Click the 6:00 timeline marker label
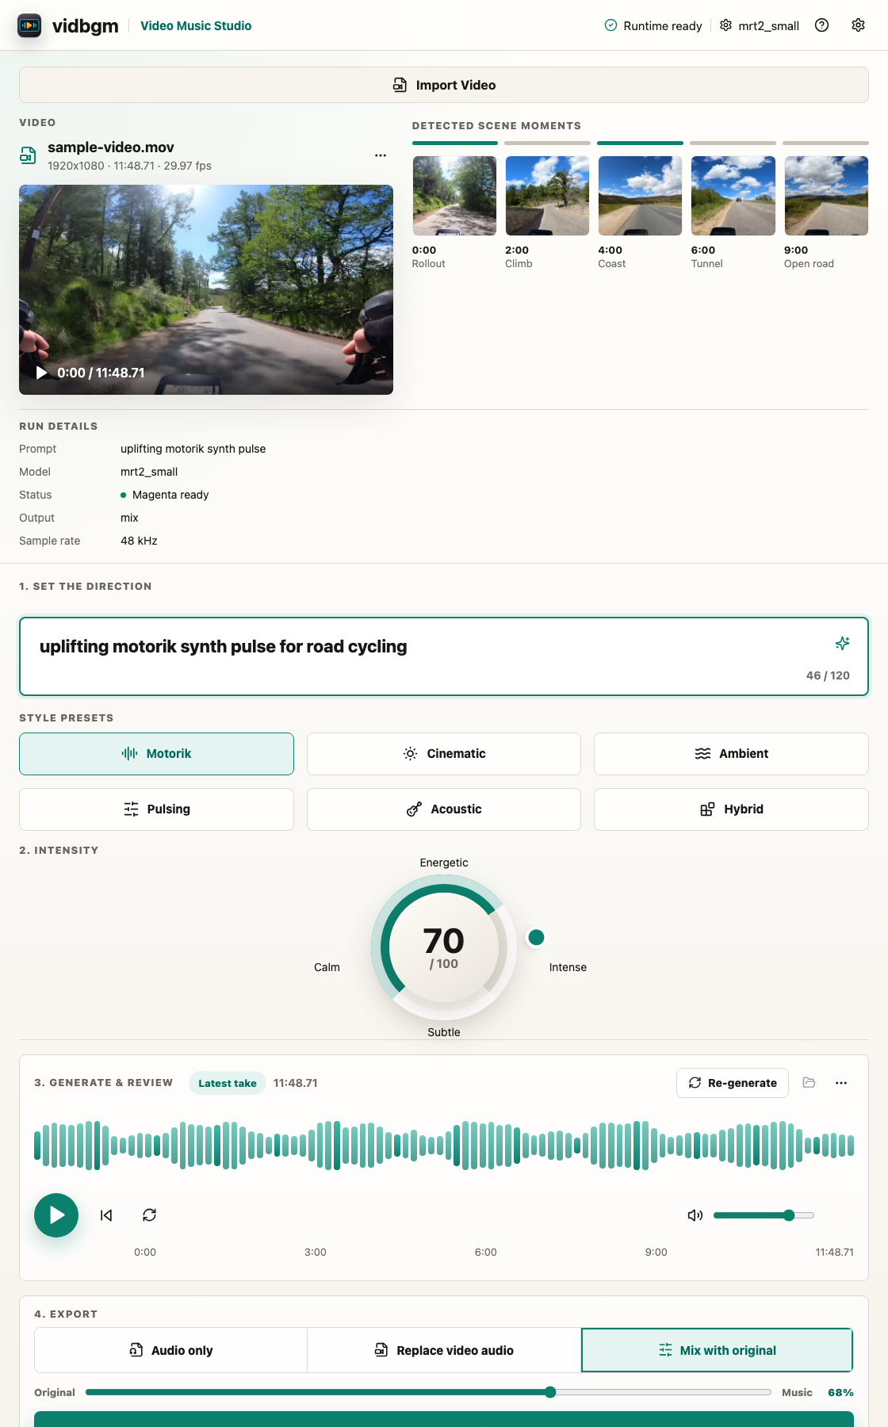888x1427 pixels. point(485,1253)
